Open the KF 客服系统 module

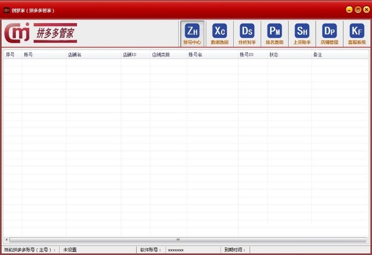pyautogui.click(x=357, y=34)
